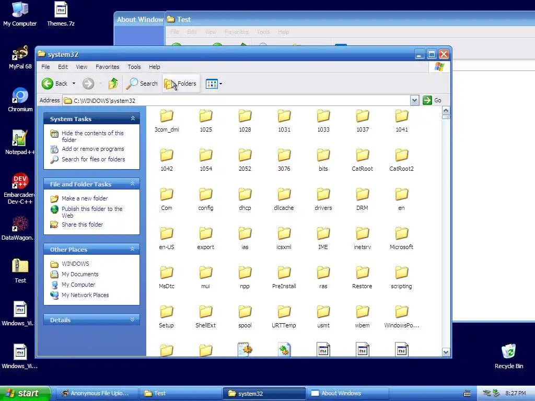The height and width of the screenshot is (401, 535).
Task: Select the WindowsPo... folder
Action: click(x=401, y=317)
